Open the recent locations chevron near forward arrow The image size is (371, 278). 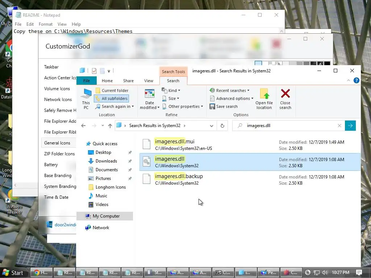coord(103,126)
